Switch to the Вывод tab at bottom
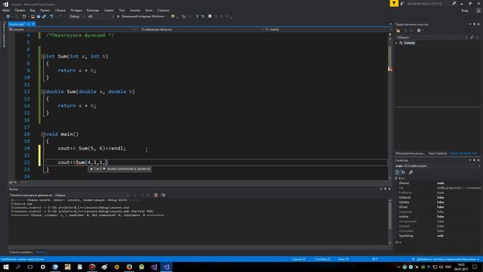Screen dimensions: 483x272 tap(41, 252)
